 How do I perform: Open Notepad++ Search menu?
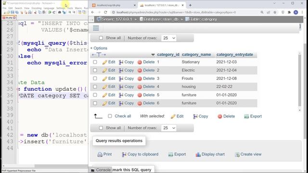[x=18, y=8]
